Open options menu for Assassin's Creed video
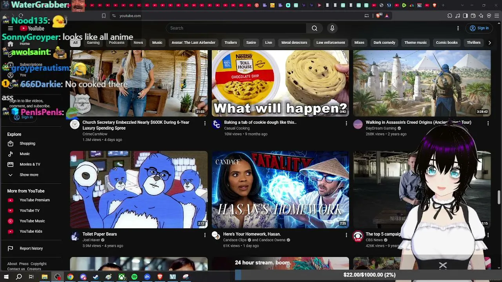 pyautogui.click(x=488, y=123)
